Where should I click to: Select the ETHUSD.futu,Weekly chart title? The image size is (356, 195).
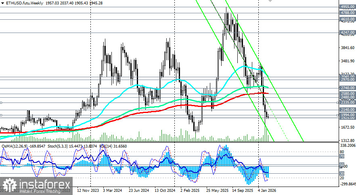click(x=25, y=3)
